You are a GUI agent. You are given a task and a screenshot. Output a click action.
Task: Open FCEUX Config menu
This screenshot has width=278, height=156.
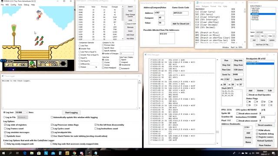click(x=13, y=5)
